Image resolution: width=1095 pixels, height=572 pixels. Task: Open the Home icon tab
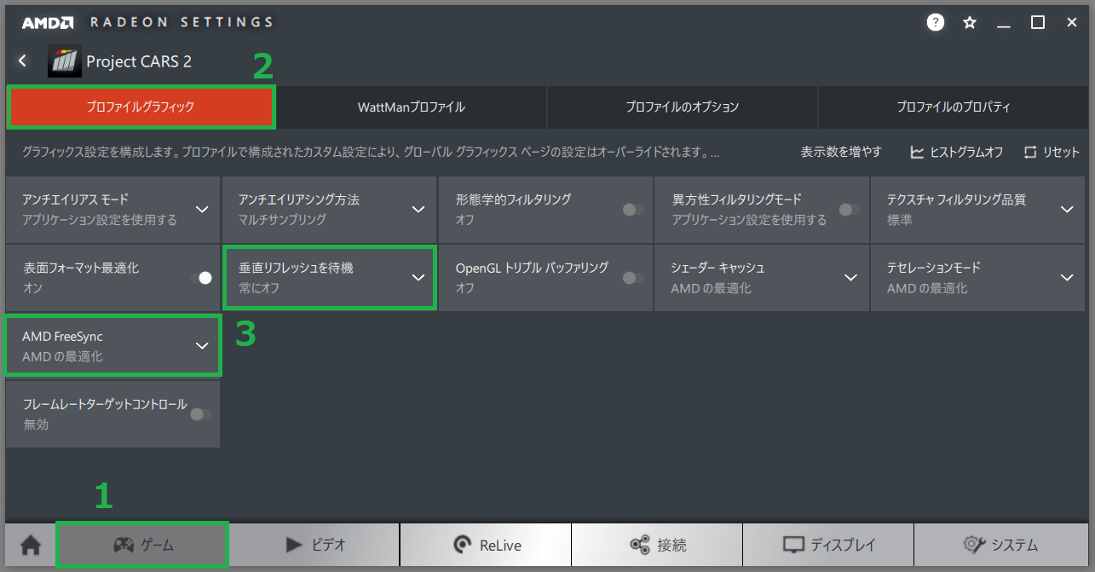click(x=31, y=545)
